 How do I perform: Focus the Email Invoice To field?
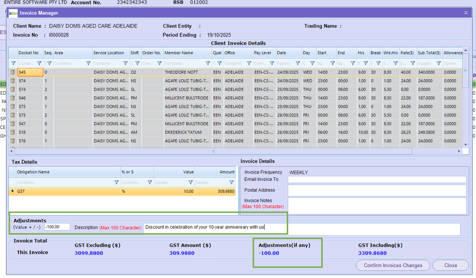(x=377, y=180)
